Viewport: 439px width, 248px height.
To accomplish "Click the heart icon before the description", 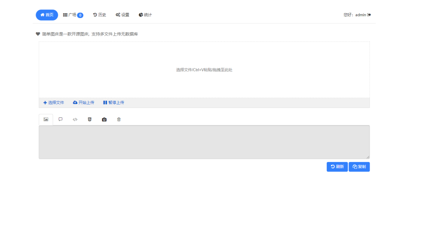I will pyautogui.click(x=38, y=34).
